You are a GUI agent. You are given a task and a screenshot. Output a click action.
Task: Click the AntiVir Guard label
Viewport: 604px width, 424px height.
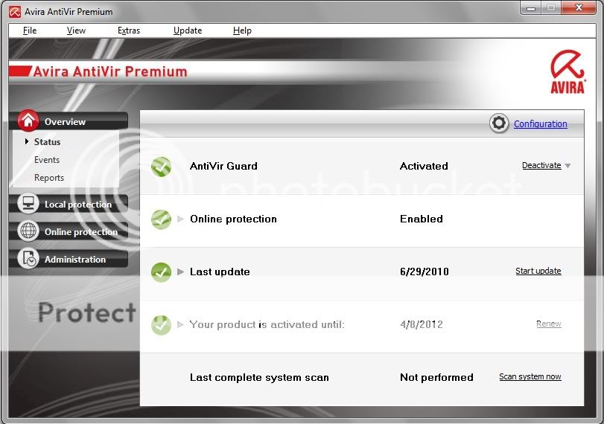tap(223, 166)
